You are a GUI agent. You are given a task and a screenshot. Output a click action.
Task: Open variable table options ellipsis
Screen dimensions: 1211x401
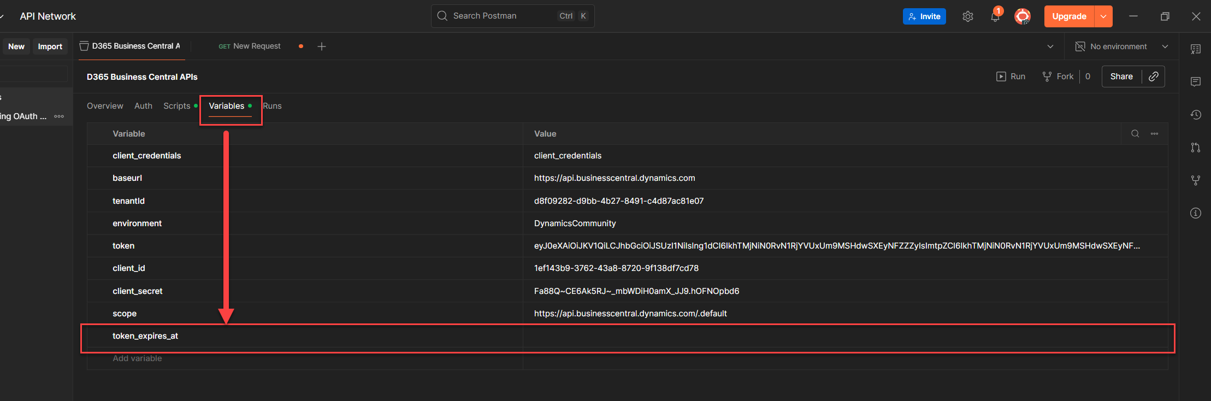(x=1154, y=134)
